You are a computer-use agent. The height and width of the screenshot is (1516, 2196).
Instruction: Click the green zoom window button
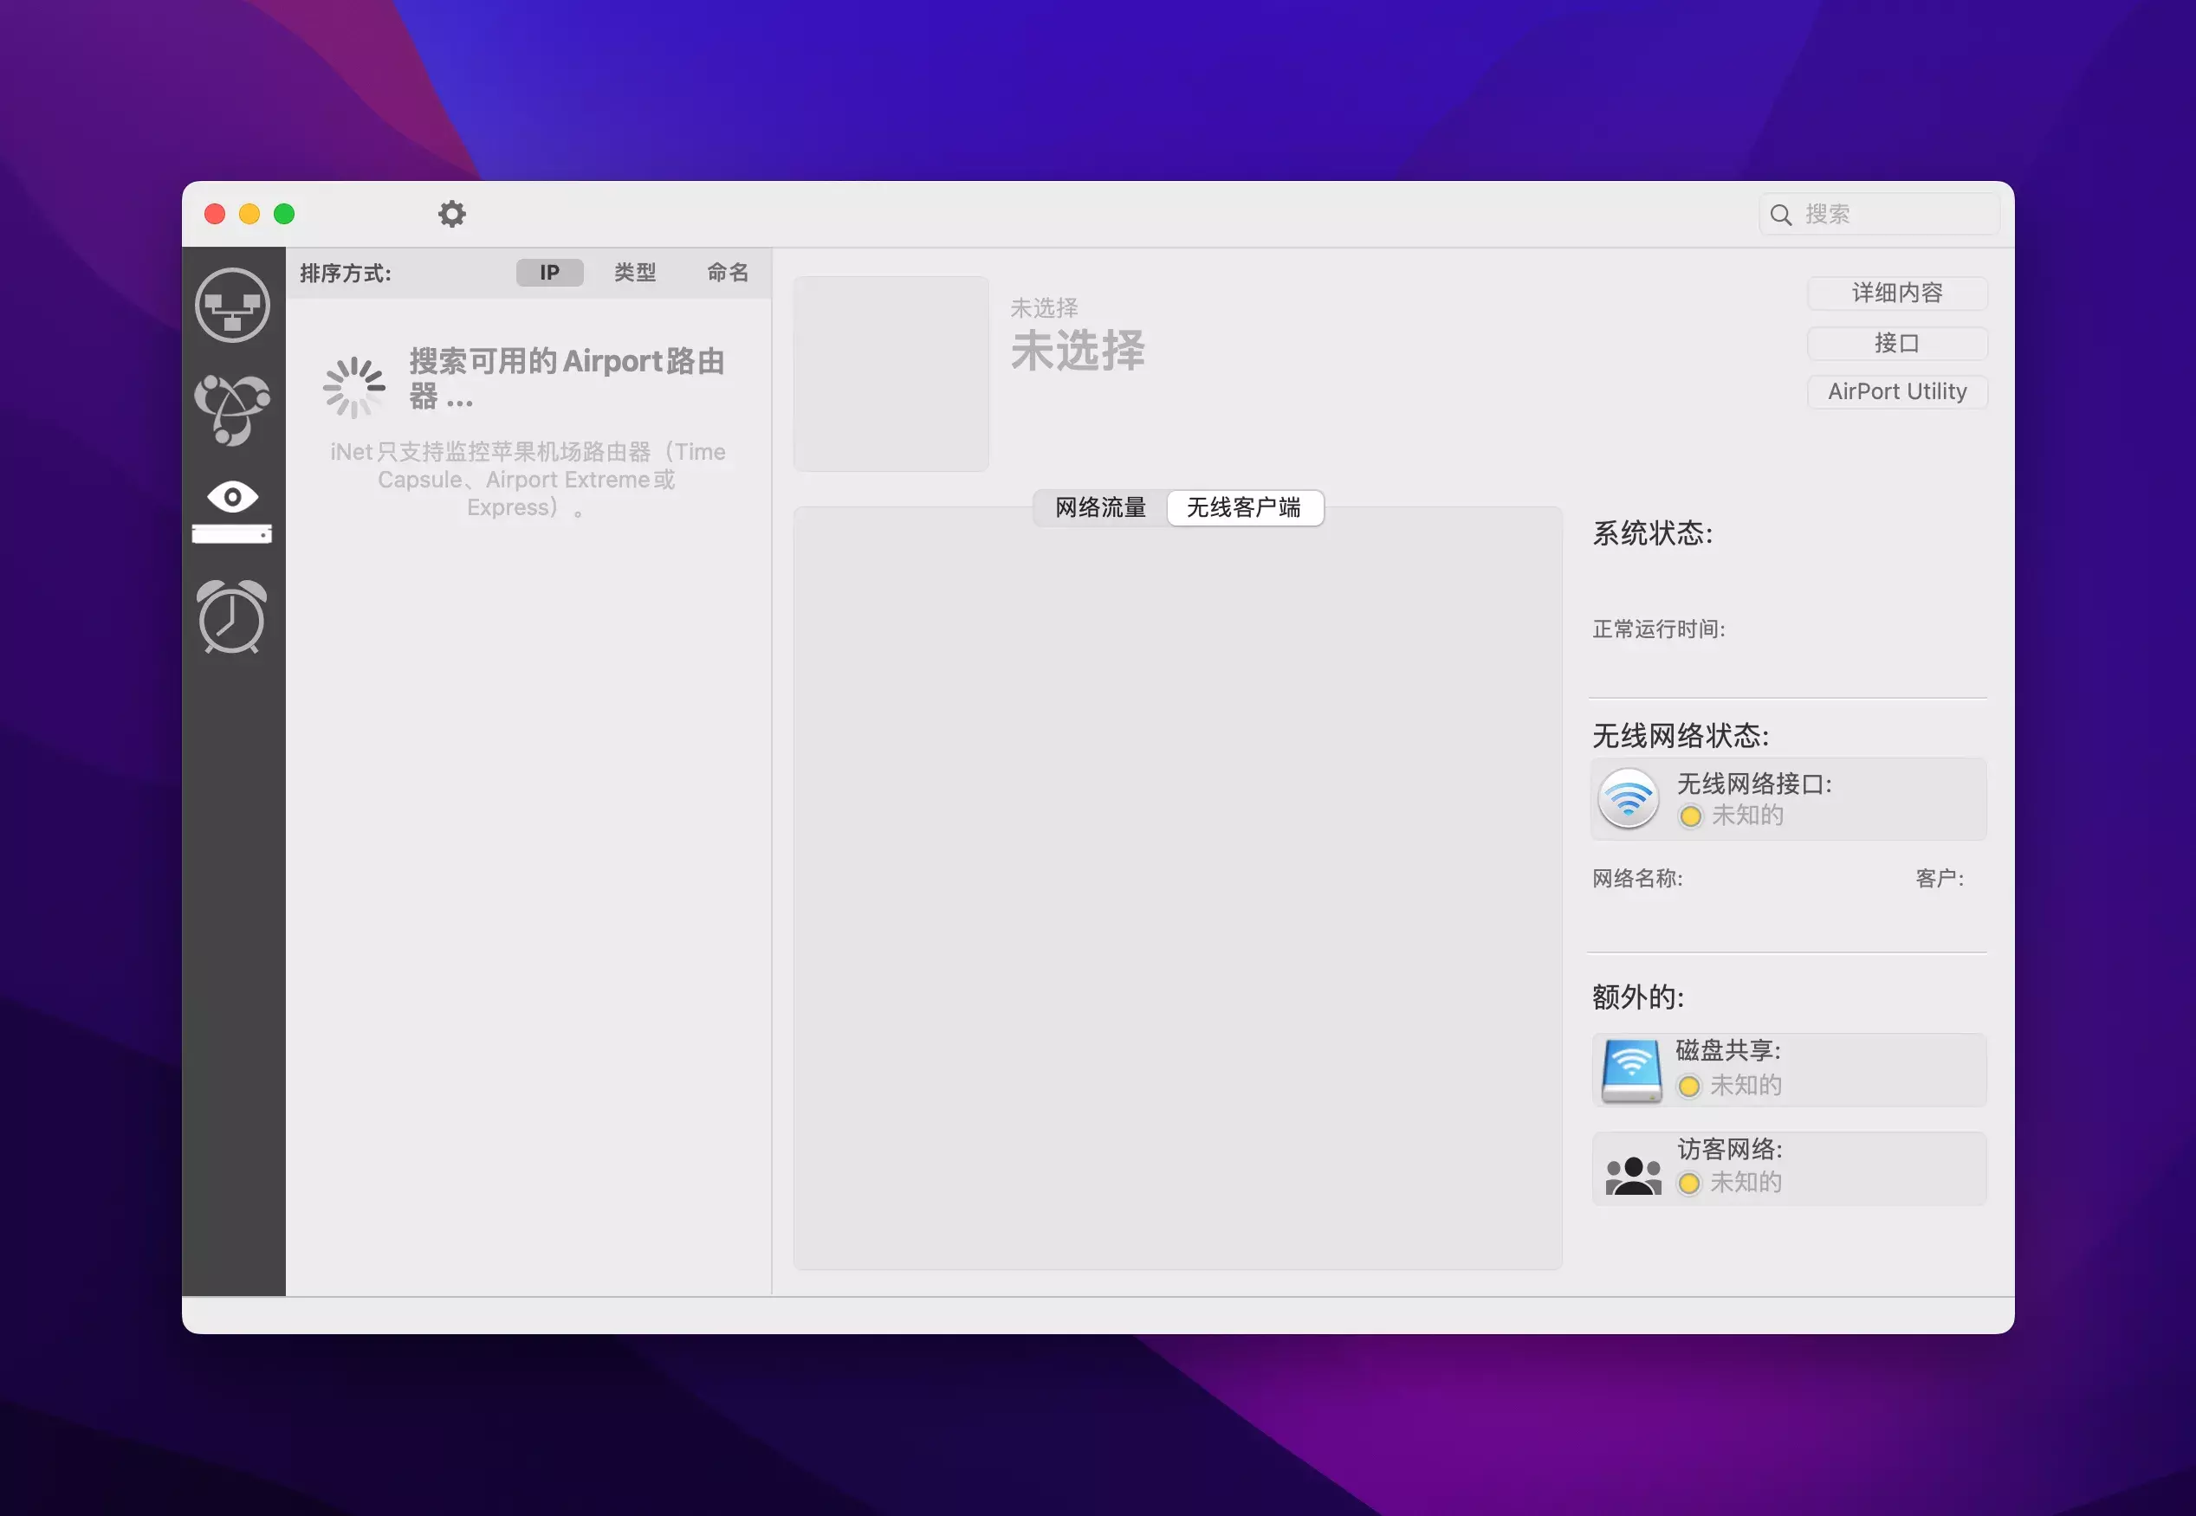coord(284,214)
